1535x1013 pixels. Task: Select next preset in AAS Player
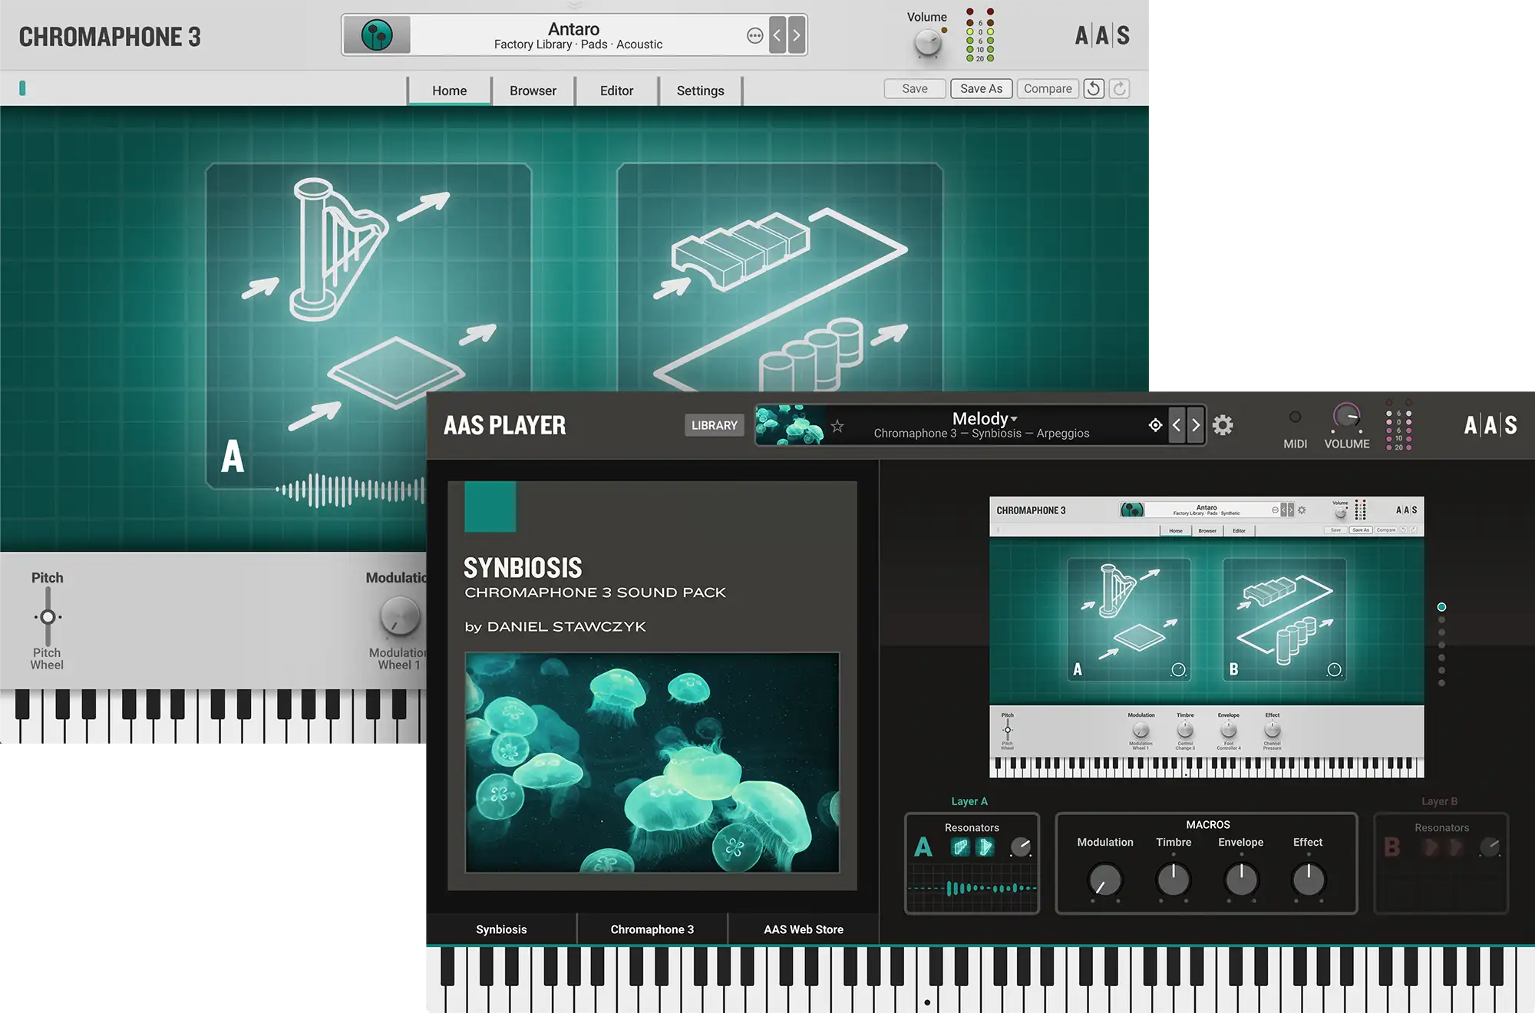pos(1196,425)
